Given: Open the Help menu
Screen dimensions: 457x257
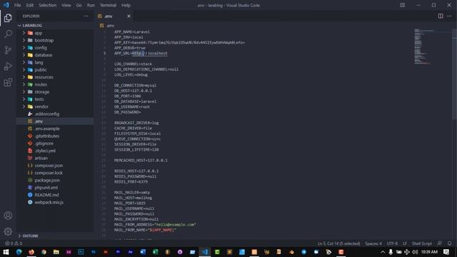Looking at the screenshot, I should click(126, 5).
